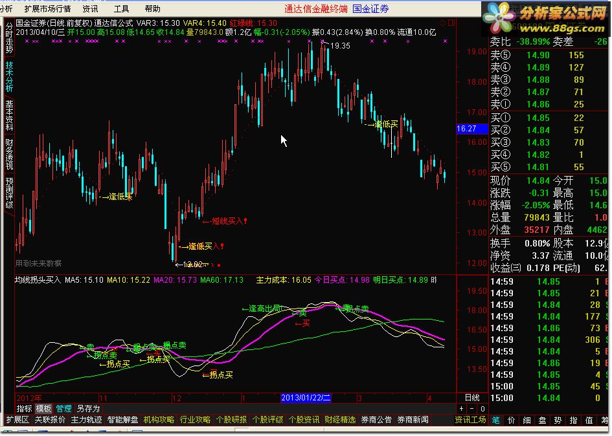Open the 帮助 menu

152,8
